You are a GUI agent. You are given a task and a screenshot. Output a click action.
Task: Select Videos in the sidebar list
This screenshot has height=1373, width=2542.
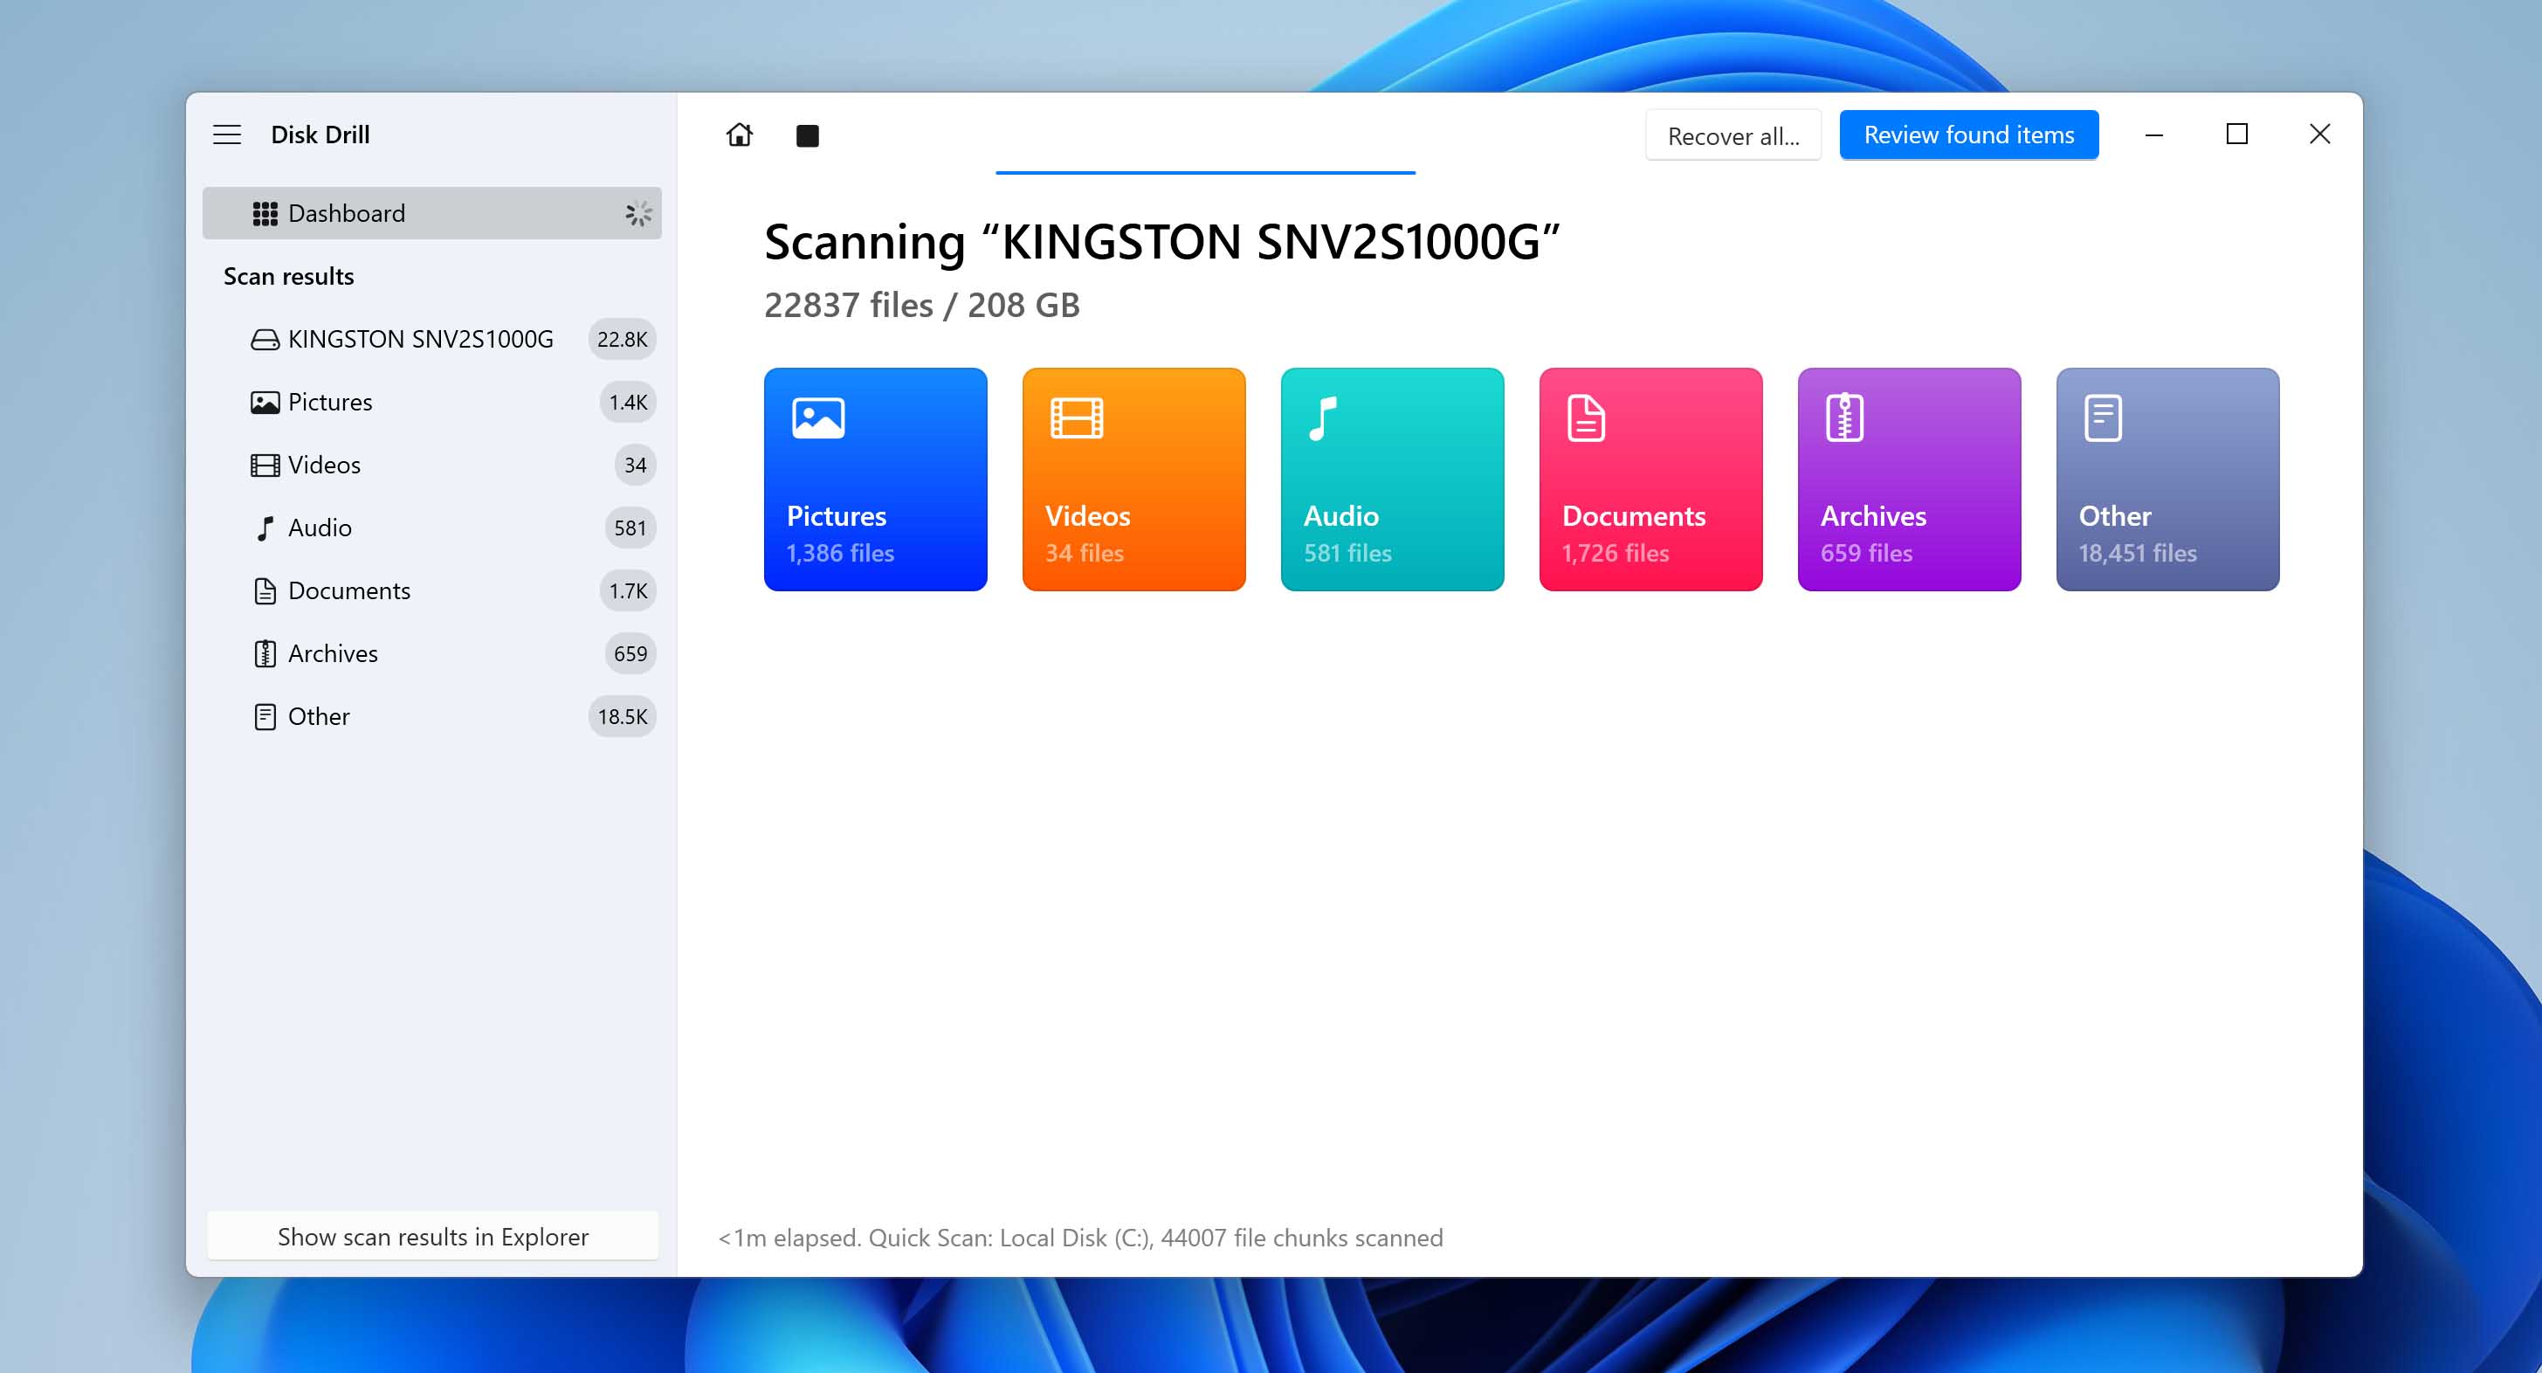(325, 465)
